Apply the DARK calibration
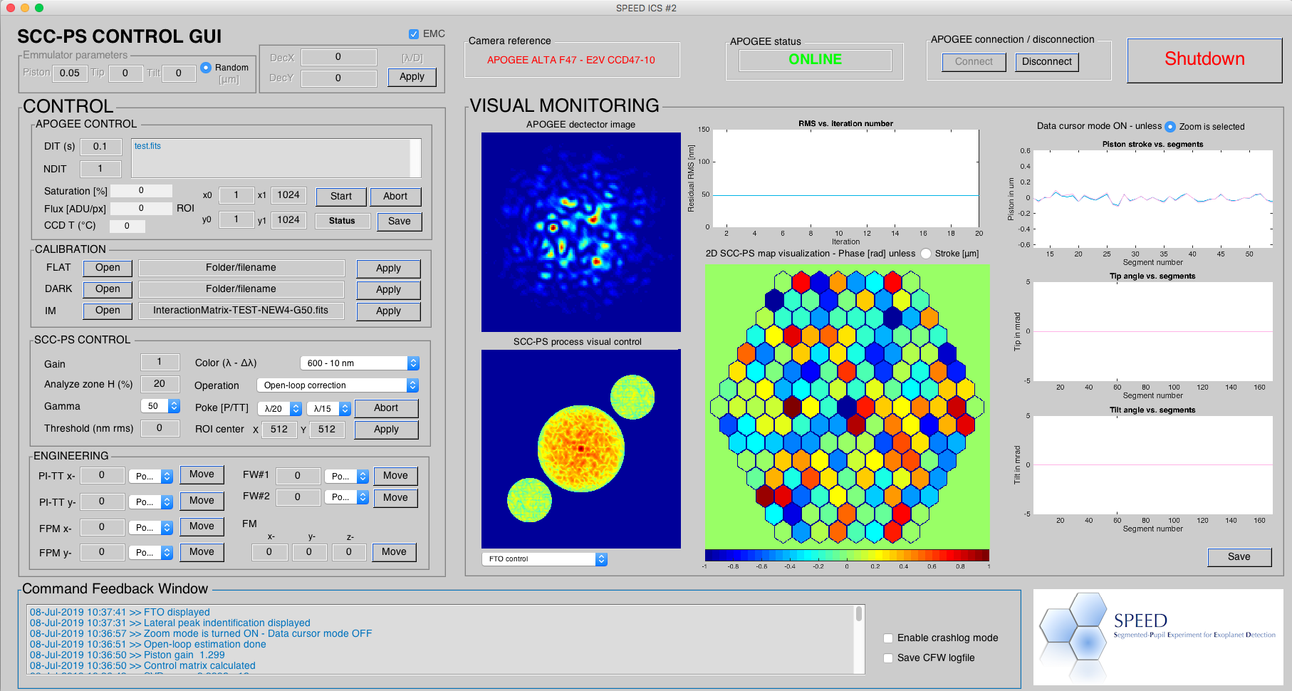 click(388, 290)
